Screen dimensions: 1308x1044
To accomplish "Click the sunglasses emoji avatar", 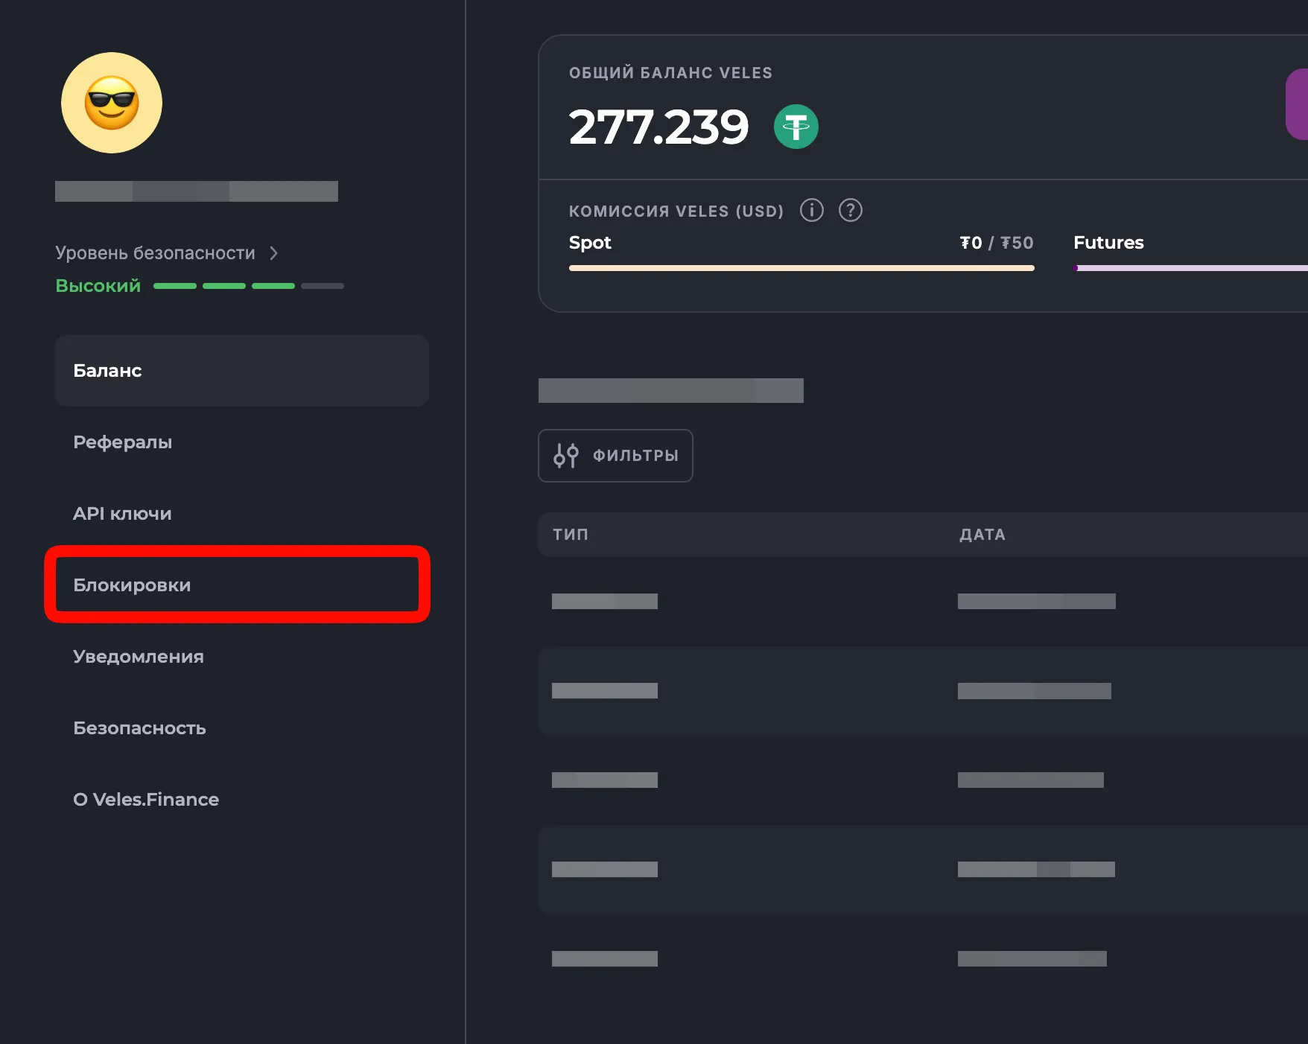I will (112, 103).
